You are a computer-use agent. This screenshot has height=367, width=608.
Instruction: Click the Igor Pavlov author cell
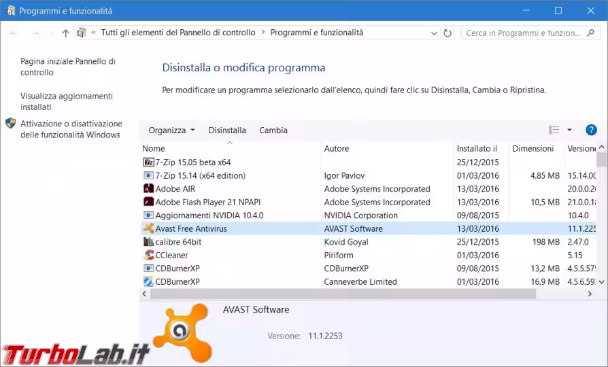344,175
